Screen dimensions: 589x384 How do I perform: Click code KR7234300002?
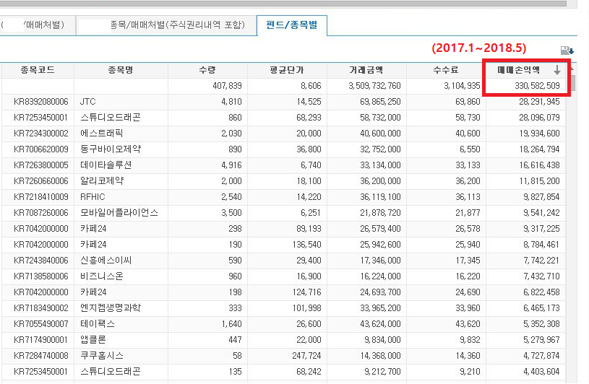[41, 134]
